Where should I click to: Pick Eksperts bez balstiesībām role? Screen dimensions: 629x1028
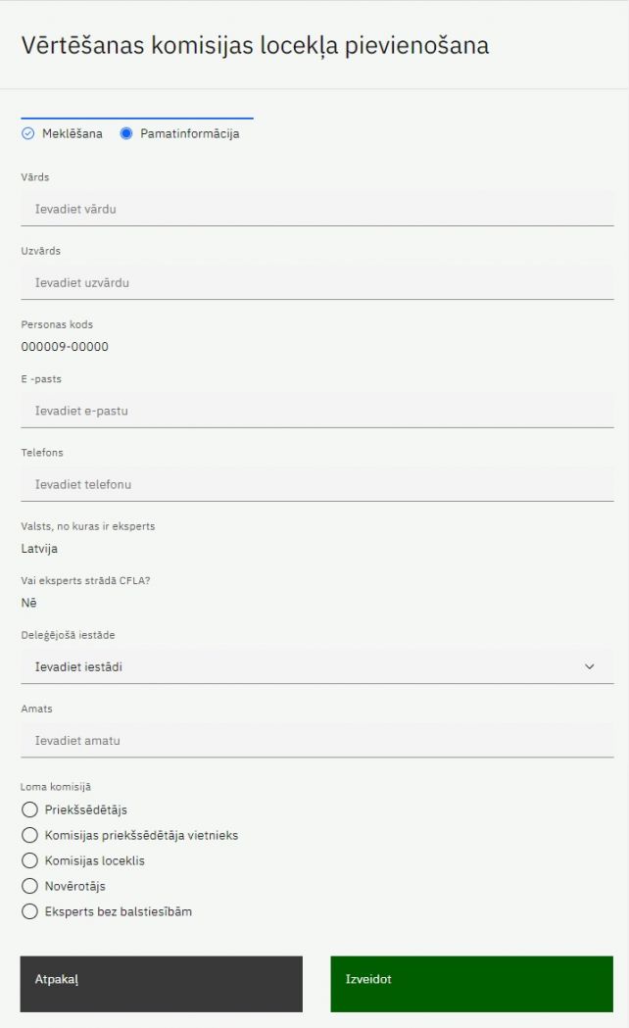tap(29, 912)
